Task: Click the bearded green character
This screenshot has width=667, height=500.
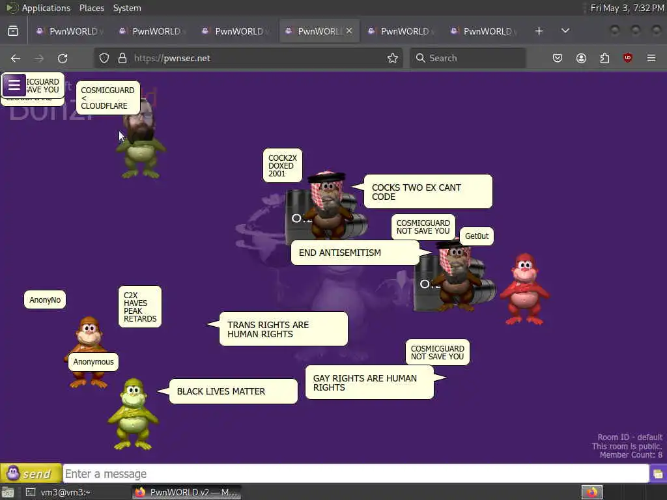Action: [141, 141]
